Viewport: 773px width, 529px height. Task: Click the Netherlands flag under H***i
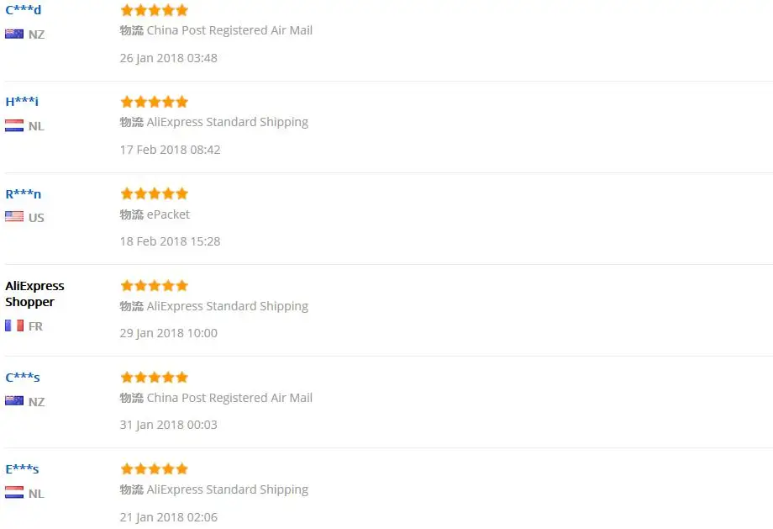(14, 126)
